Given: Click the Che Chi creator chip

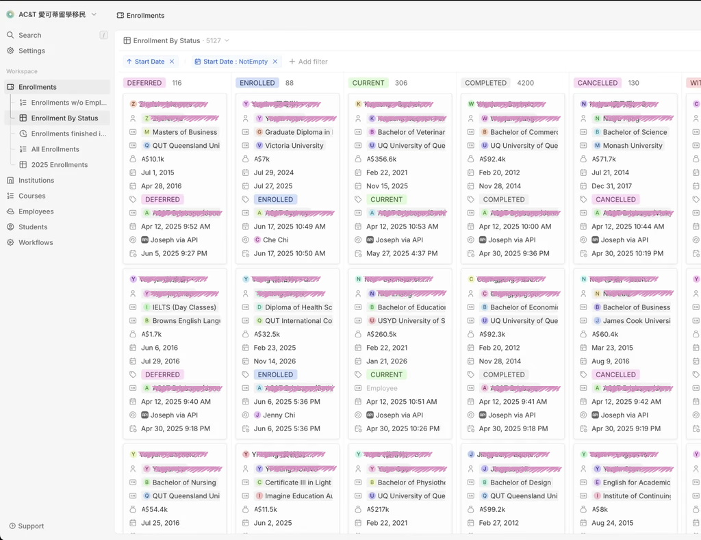Looking at the screenshot, I should pyautogui.click(x=271, y=240).
